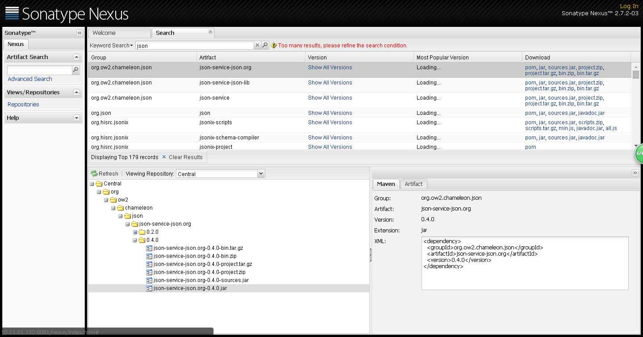Image resolution: width=643 pixels, height=337 pixels.
Task: Select the jsonix-scripts artifact cell
Action: tap(251, 125)
